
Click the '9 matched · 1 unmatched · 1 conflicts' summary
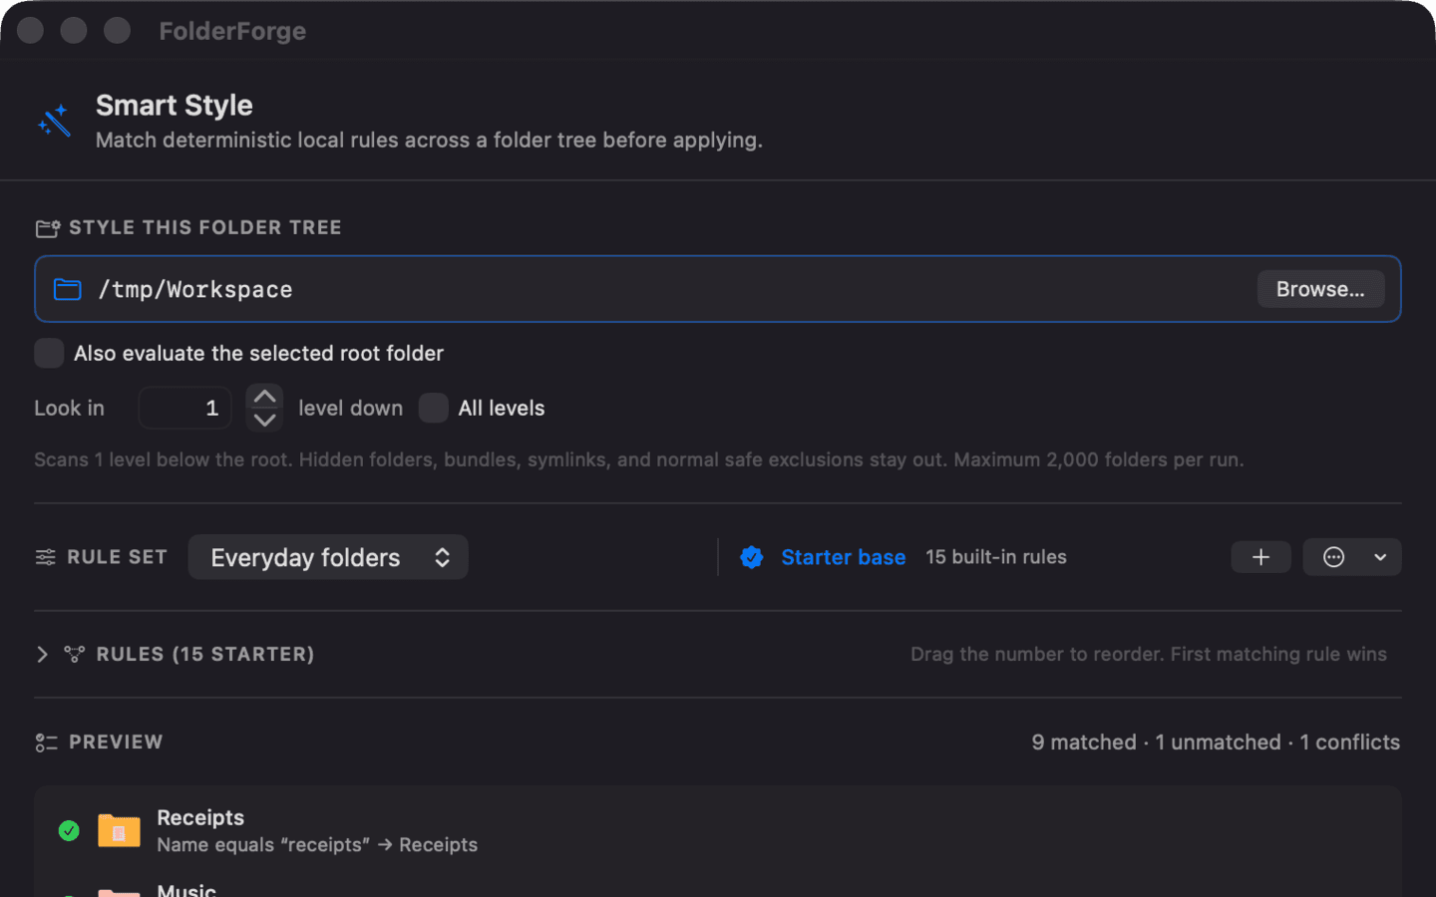[x=1216, y=743]
